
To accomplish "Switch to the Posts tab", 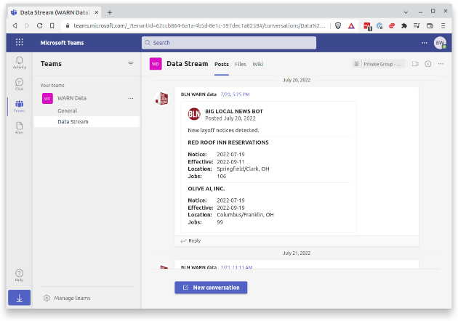I will tap(222, 64).
